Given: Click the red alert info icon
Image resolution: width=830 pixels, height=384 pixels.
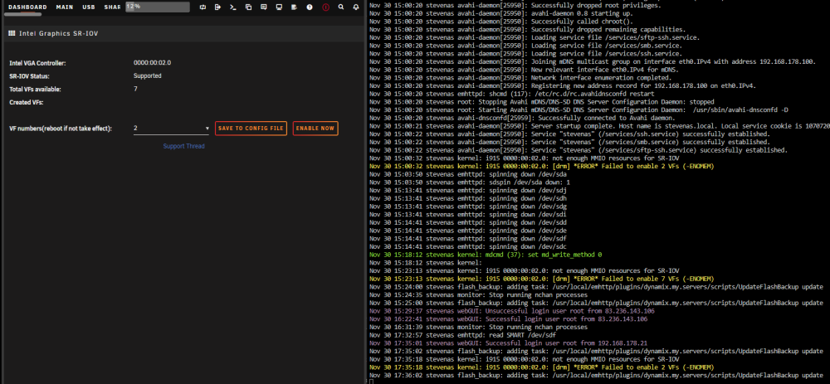Looking at the screenshot, I should point(325,7).
